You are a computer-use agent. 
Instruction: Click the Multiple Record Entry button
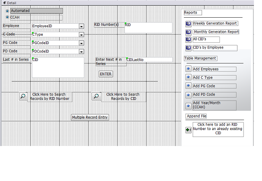(90, 117)
